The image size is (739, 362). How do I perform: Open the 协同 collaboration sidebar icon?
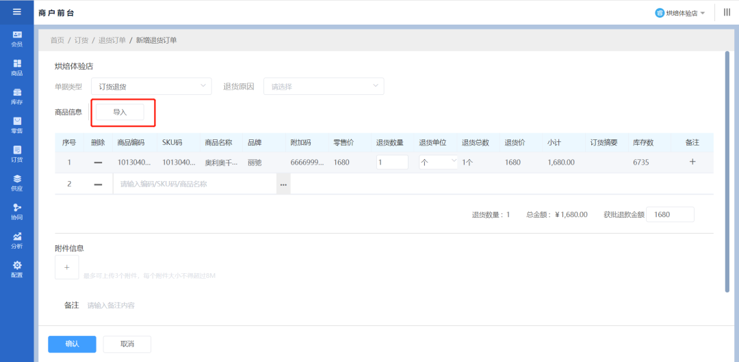pos(16,211)
